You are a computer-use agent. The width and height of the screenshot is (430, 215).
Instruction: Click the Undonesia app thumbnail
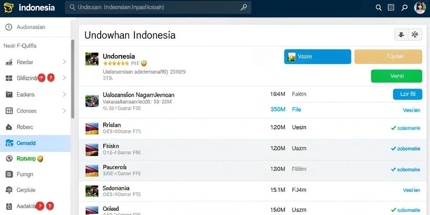92,59
